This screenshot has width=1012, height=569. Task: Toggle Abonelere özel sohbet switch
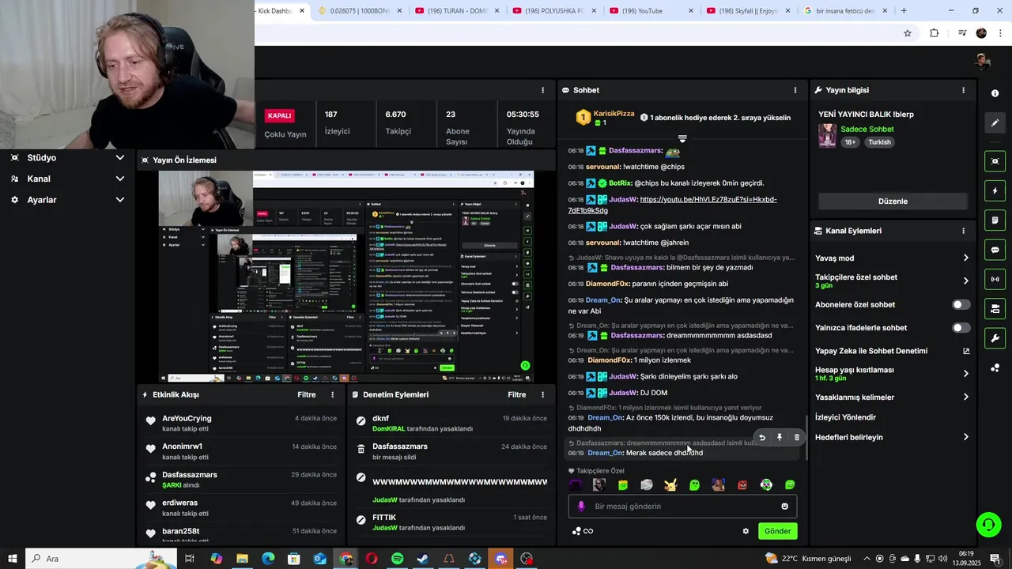[x=961, y=305]
